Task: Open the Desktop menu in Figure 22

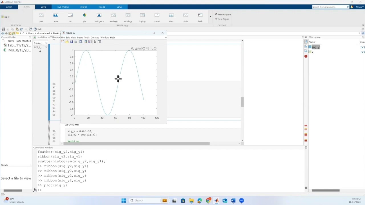Action: click(x=95, y=38)
